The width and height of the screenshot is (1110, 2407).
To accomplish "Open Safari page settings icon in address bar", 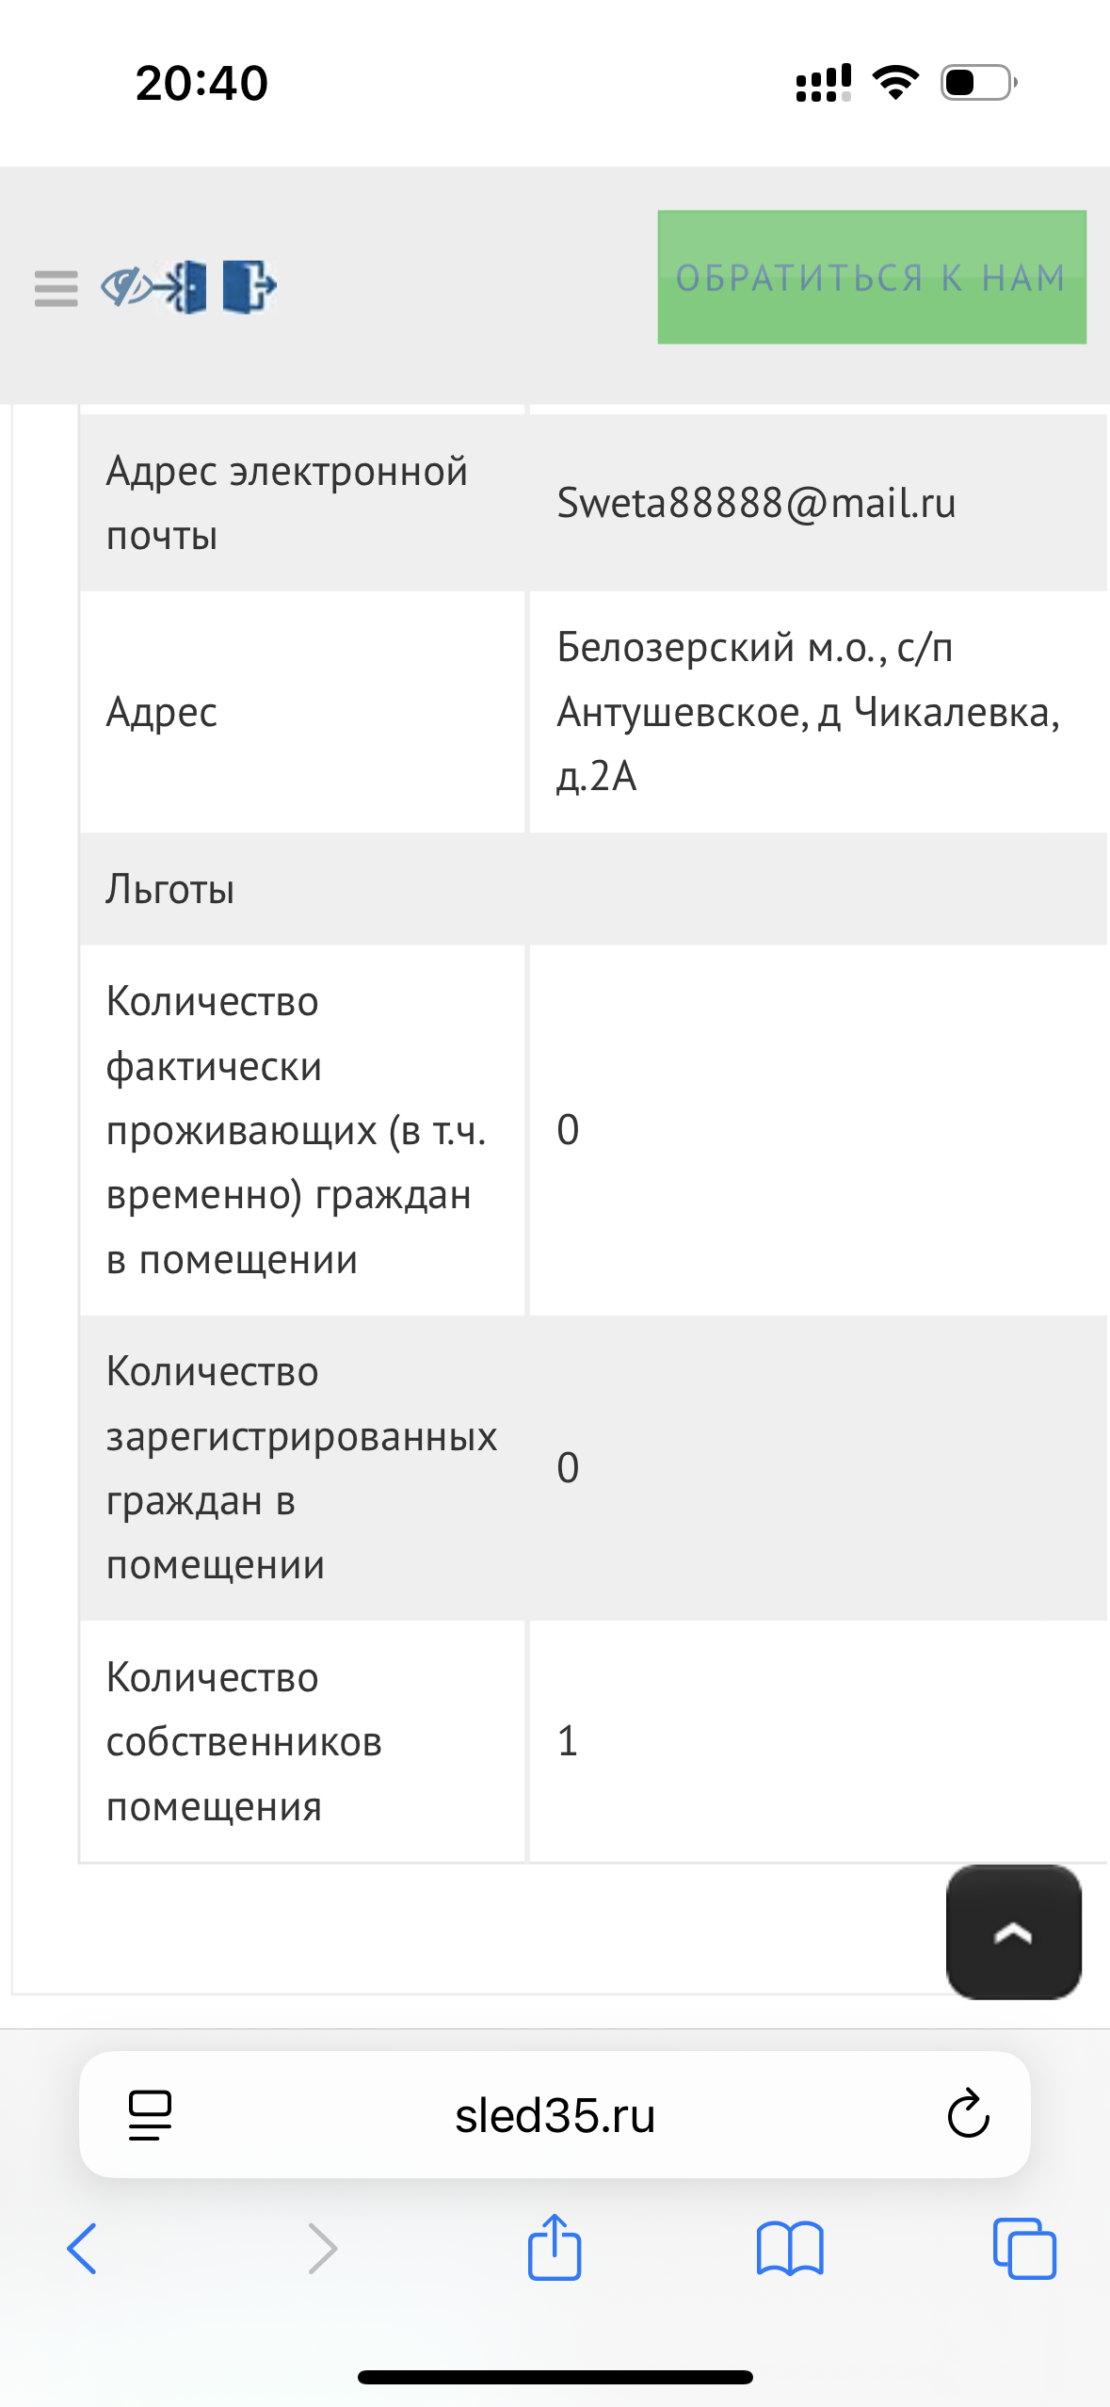I will coord(150,2115).
